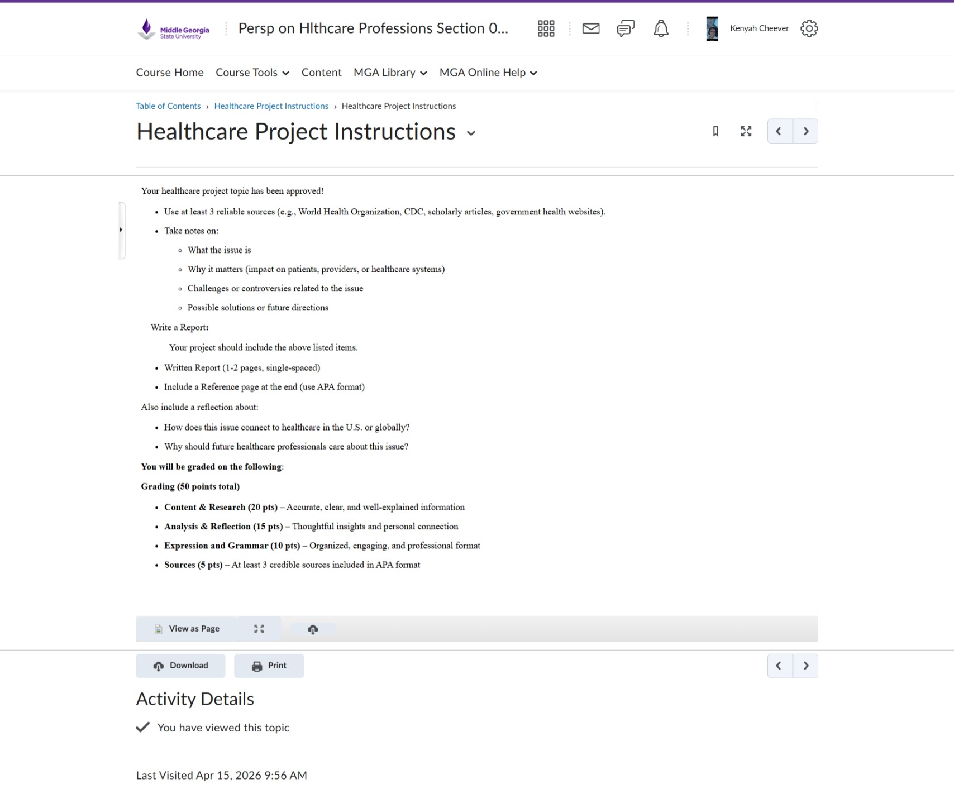
Task: Open the message alerts envelope icon
Action: click(590, 28)
